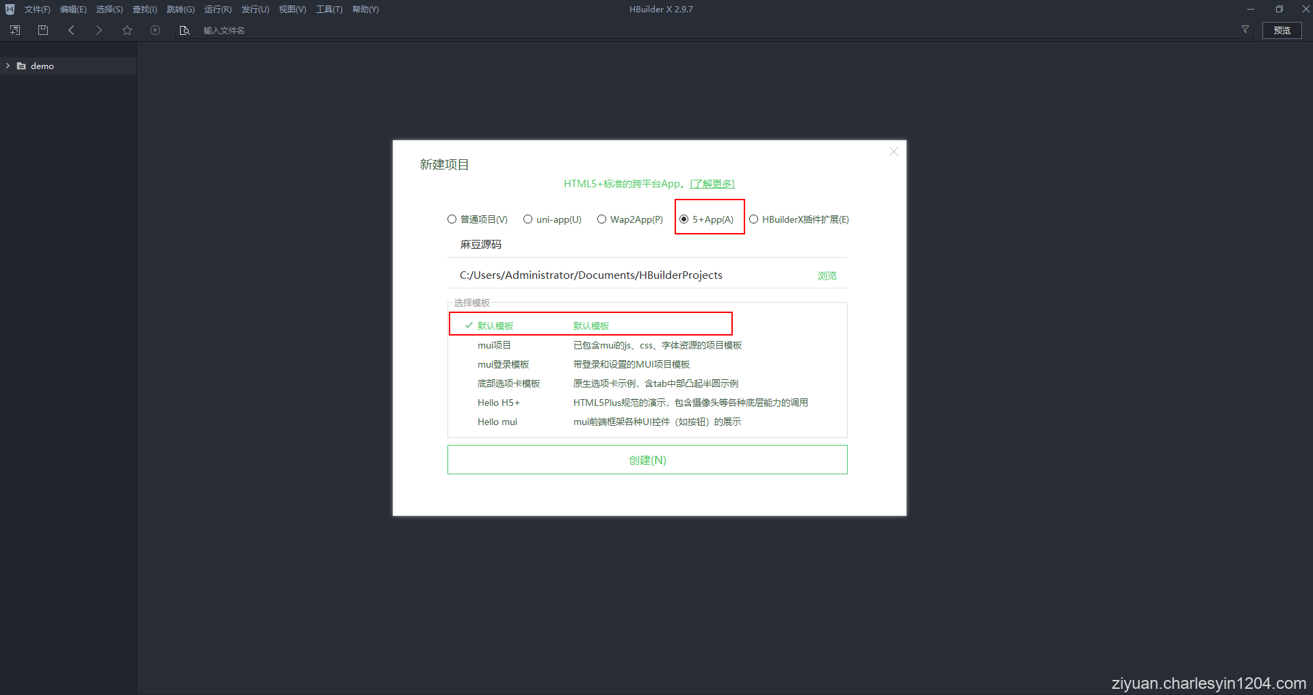The width and height of the screenshot is (1313, 695).
Task: Select the 普通项目(V) radio button
Action: pyautogui.click(x=452, y=219)
